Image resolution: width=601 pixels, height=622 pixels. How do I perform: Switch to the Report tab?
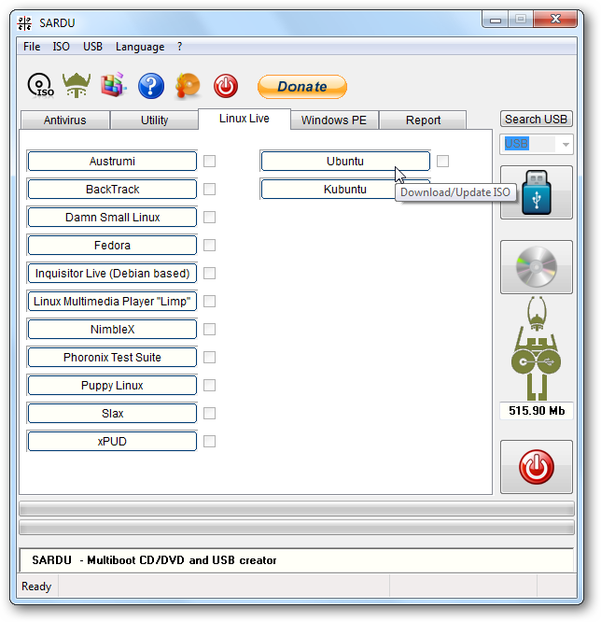point(423,120)
